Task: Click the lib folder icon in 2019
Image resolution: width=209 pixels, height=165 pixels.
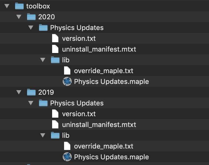Action: point(55,135)
